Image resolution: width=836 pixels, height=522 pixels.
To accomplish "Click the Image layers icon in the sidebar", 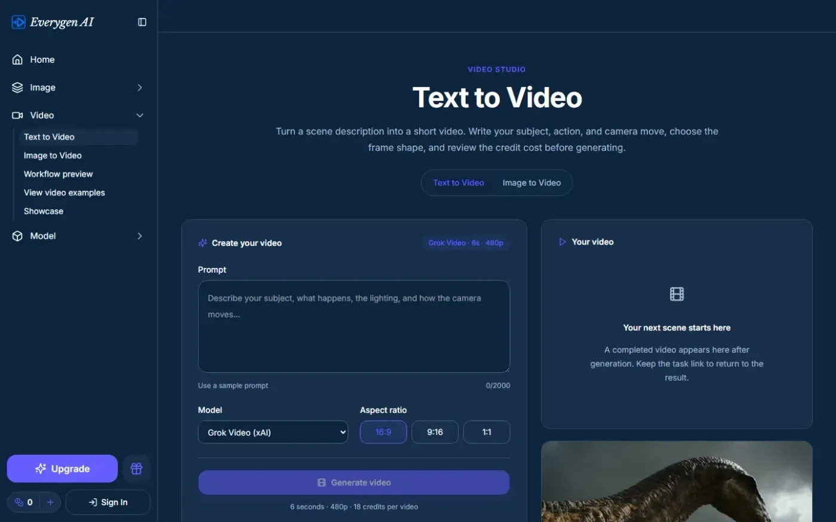I will tap(17, 87).
